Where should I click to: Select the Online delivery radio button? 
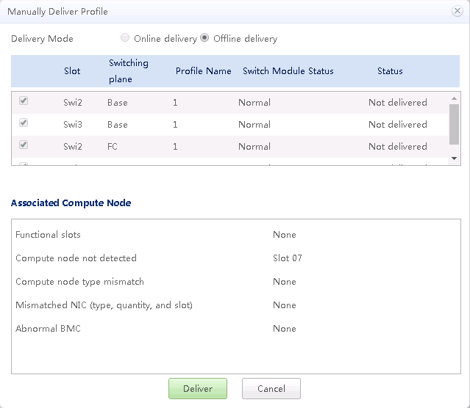point(125,38)
